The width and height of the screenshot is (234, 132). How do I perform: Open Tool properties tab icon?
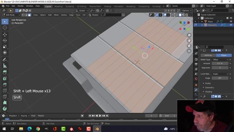pyautogui.click(x=196, y=53)
